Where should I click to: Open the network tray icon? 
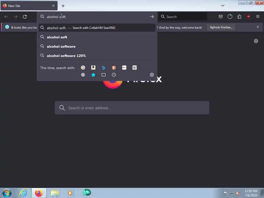click(x=232, y=193)
